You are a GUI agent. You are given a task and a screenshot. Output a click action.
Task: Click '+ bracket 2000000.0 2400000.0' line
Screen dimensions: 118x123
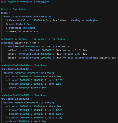(34, 118)
